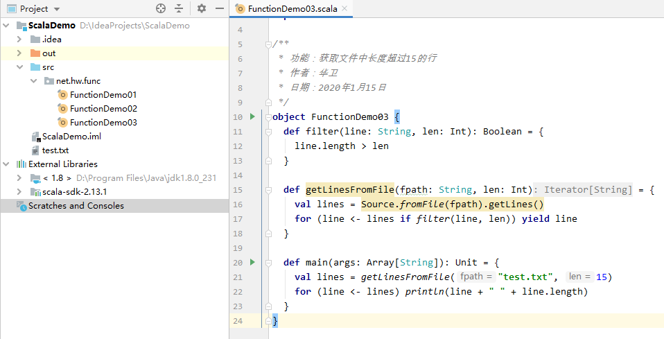This screenshot has width=664, height=339.
Task: Click the JDK 1.8 folder icon
Action: [x=35, y=178]
